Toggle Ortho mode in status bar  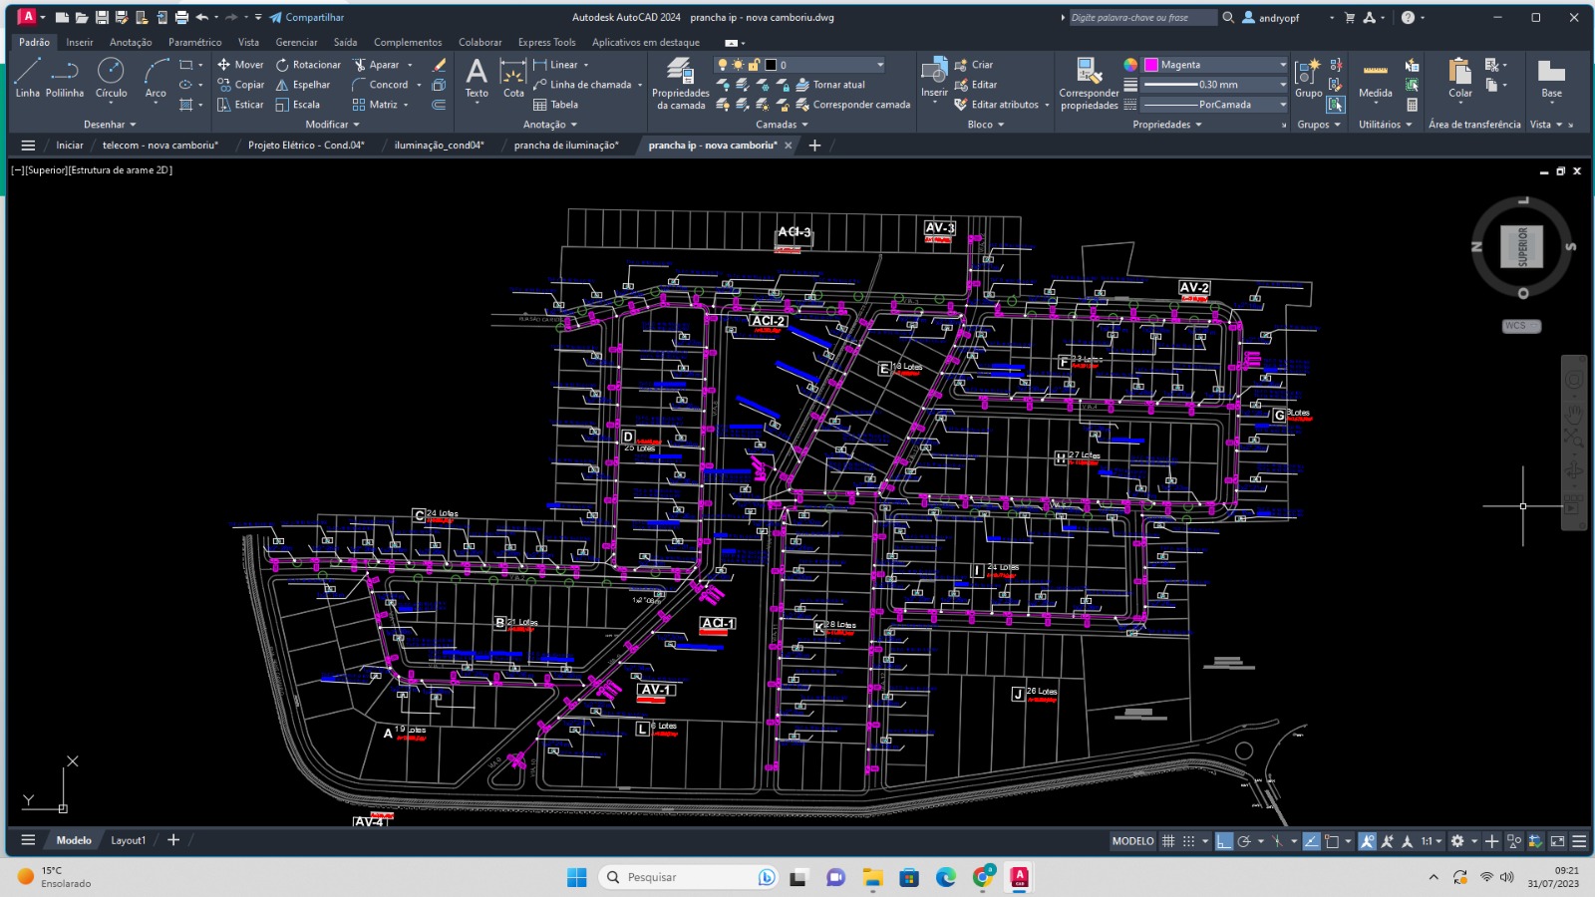(1224, 841)
